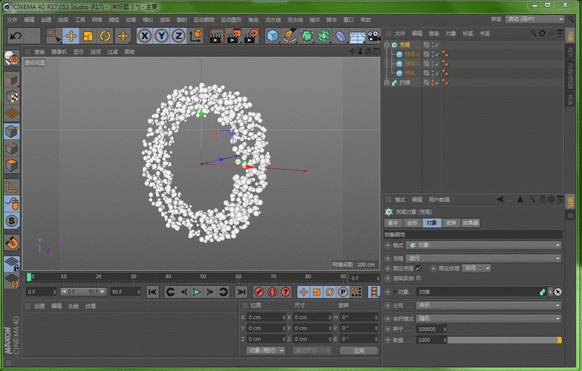The width and height of the screenshot is (582, 371).
Task: Click the Undo arrow icon
Action: point(15,36)
